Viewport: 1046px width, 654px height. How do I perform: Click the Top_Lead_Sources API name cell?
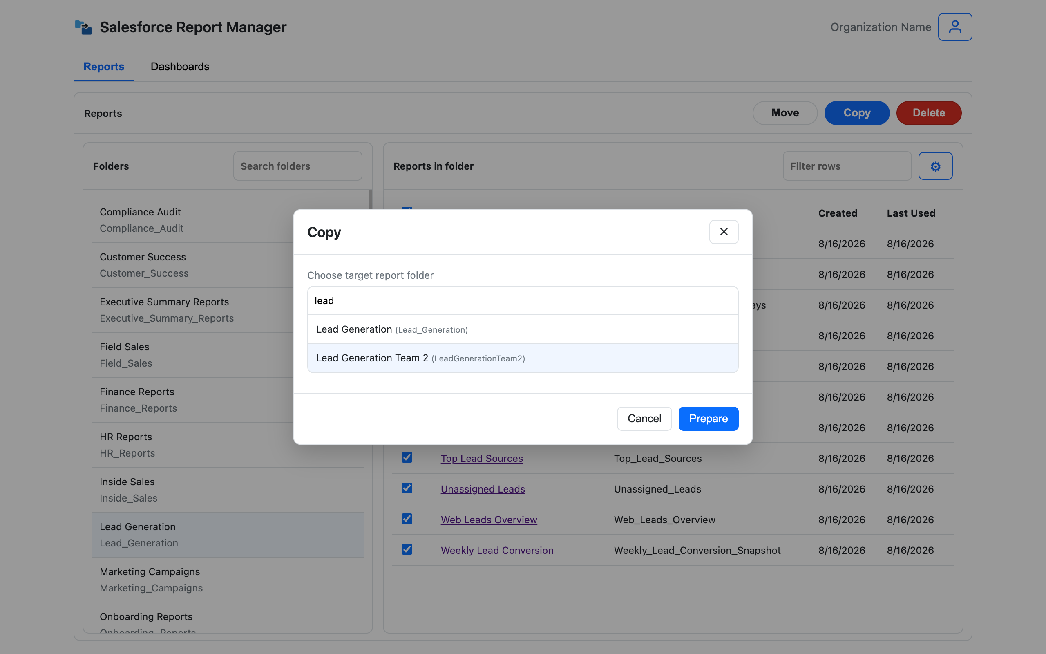657,458
